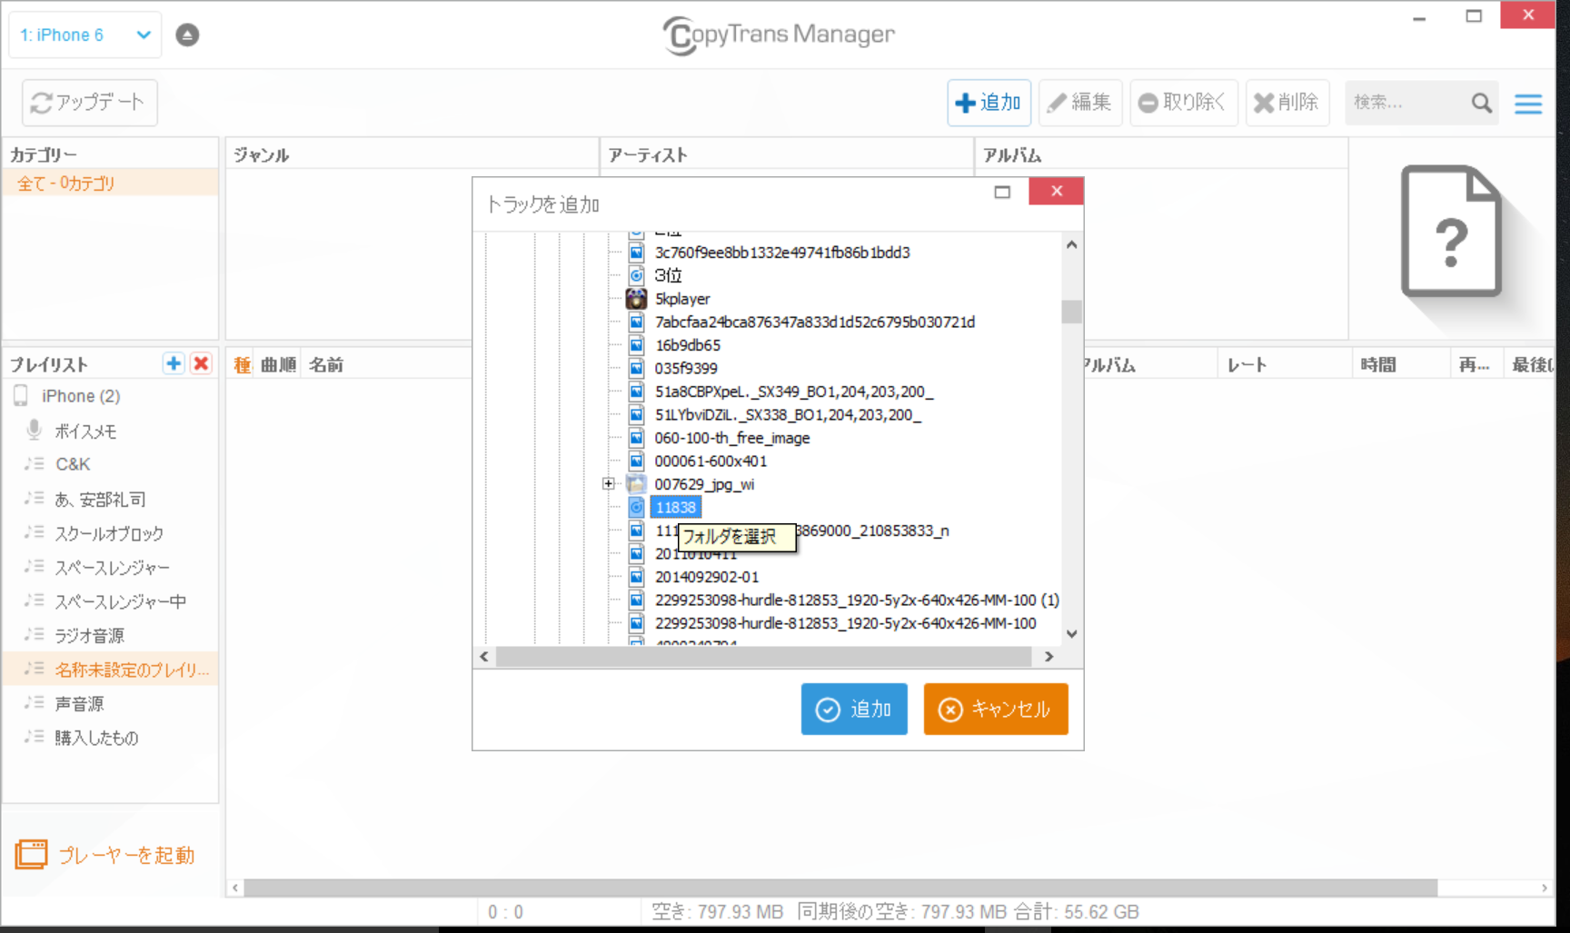Select file 3c760f9ee8bb1332e49741fb86b1bdd3
Viewport: 1570px width, 933px height.
click(782, 253)
